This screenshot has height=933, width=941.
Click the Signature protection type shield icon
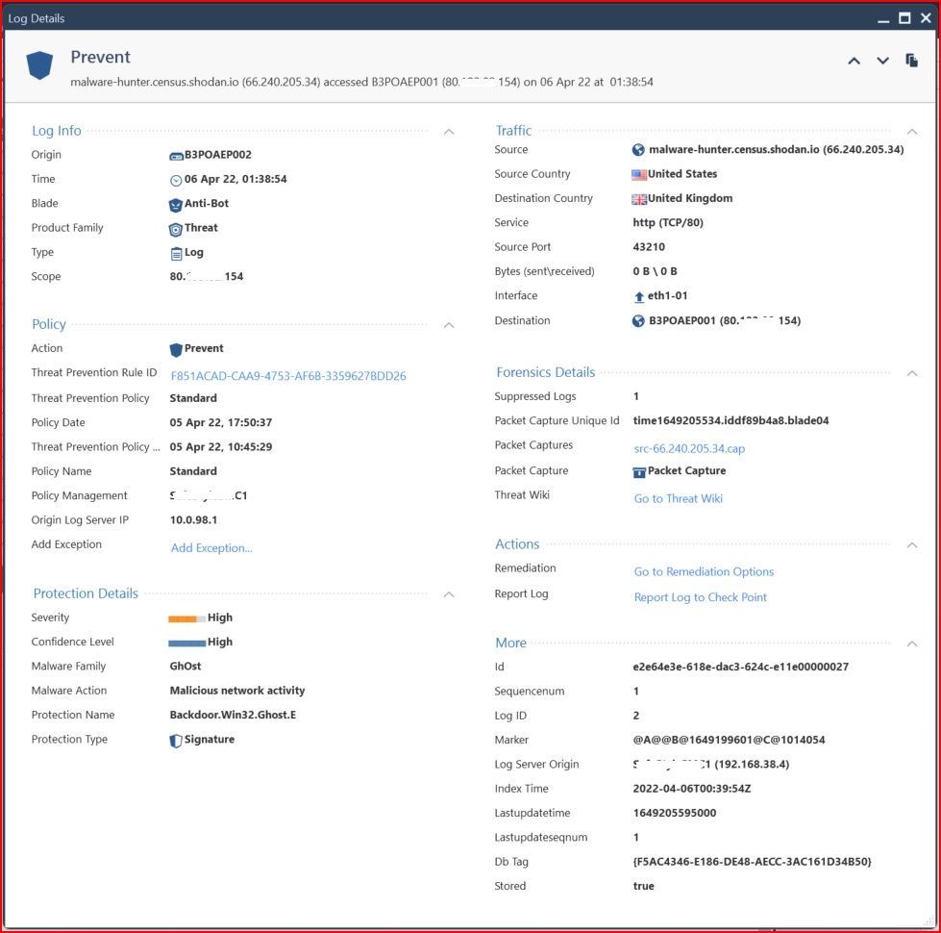pos(176,741)
